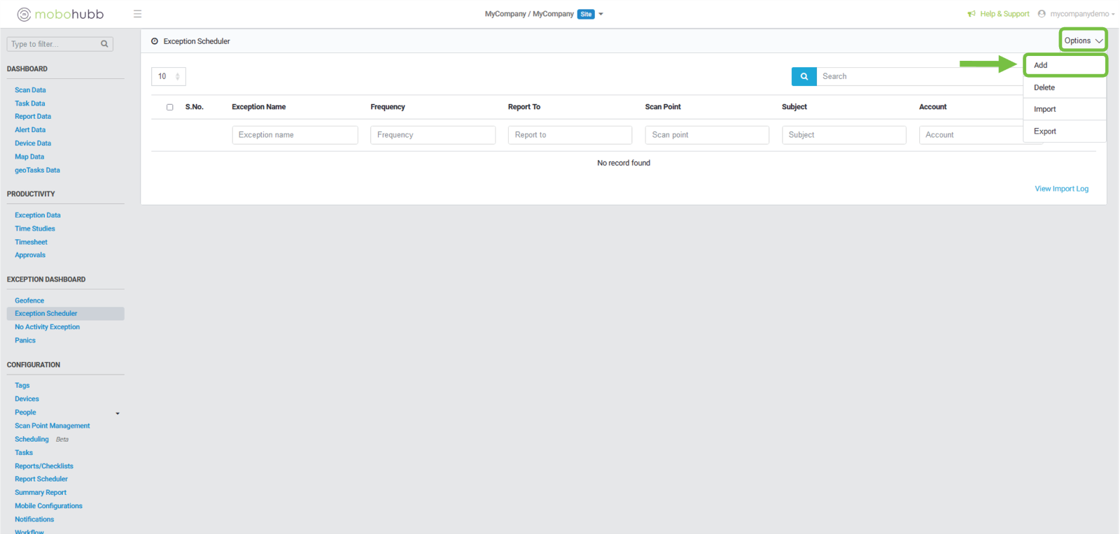Click the Type to filter sidebar input
The image size is (1120, 534).
[x=53, y=44]
